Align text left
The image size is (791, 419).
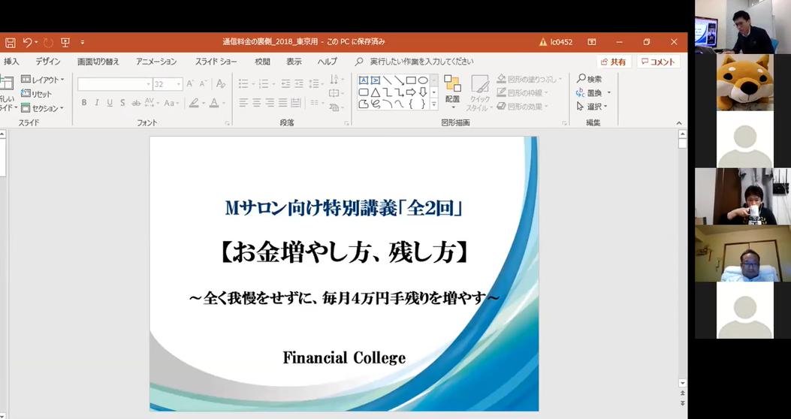pos(243,103)
